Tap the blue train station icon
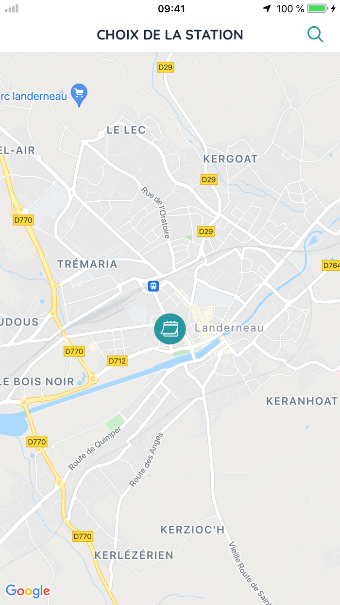This screenshot has width=340, height=605. point(153,286)
